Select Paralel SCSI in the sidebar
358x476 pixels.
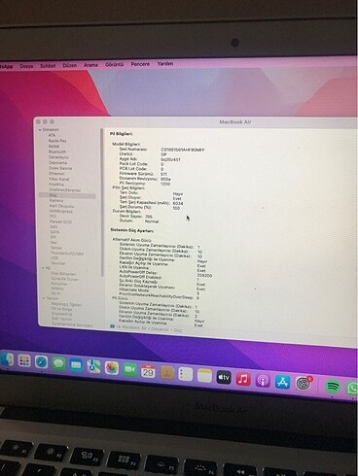coord(60,221)
